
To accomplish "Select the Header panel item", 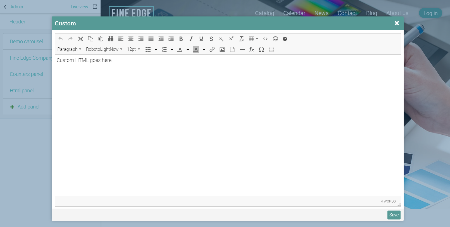I will click(x=17, y=21).
